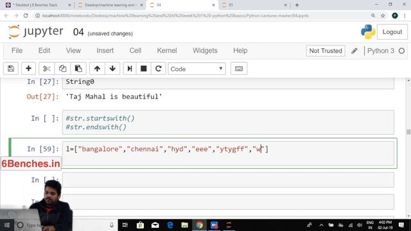Open File Explorer on taskbar
The height and width of the screenshot is (231, 411).
185,225
